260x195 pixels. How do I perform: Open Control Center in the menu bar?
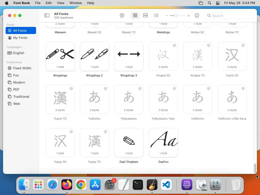[x=218, y=3]
